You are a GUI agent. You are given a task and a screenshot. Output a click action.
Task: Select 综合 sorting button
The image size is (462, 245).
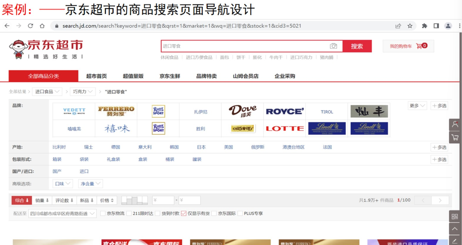tap(22, 200)
